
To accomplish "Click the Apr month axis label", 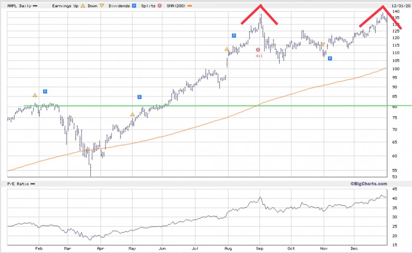I will coord(101,248).
